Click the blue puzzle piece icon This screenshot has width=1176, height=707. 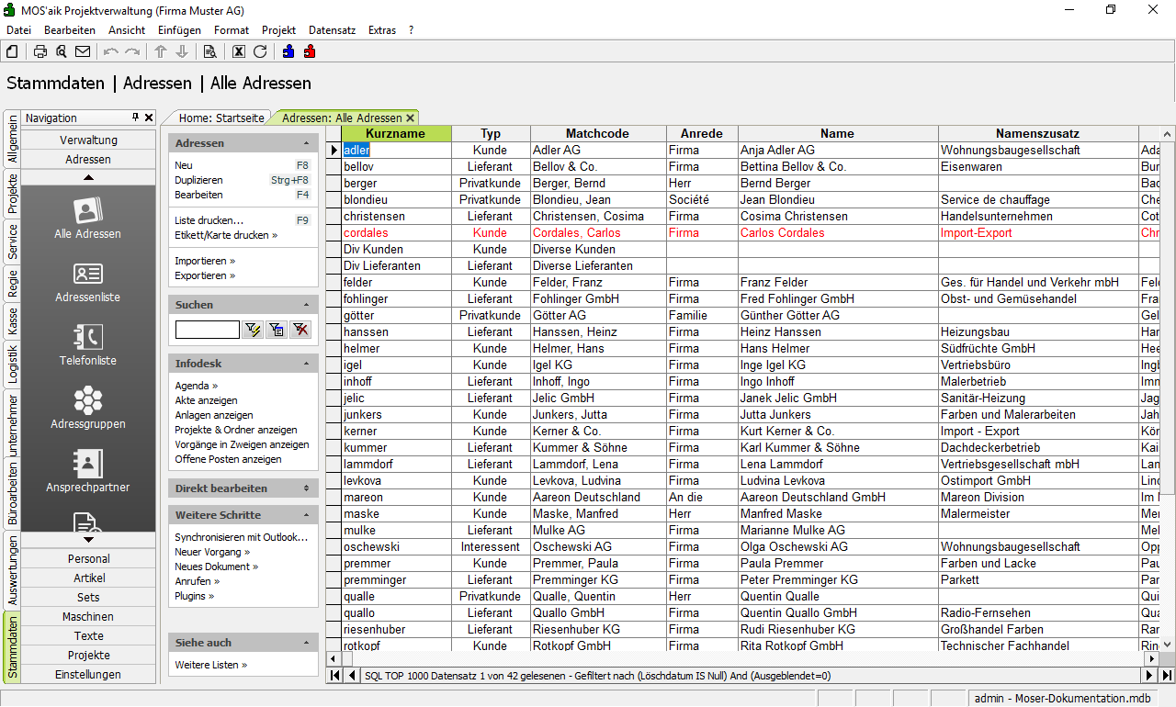288,51
